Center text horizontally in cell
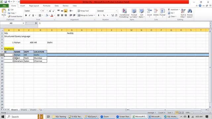 tap(62, 16)
